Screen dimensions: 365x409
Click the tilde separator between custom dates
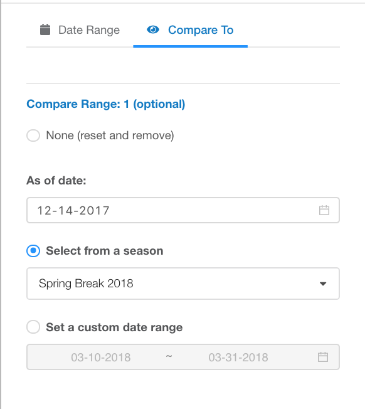(x=169, y=356)
